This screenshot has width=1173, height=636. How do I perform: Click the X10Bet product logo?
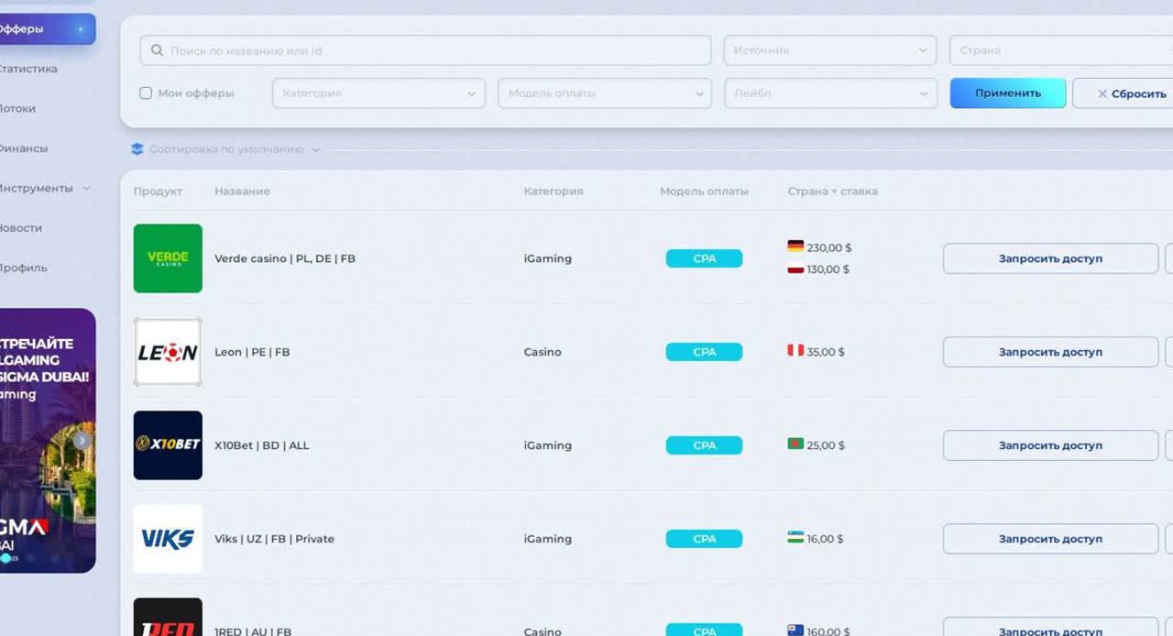[168, 445]
